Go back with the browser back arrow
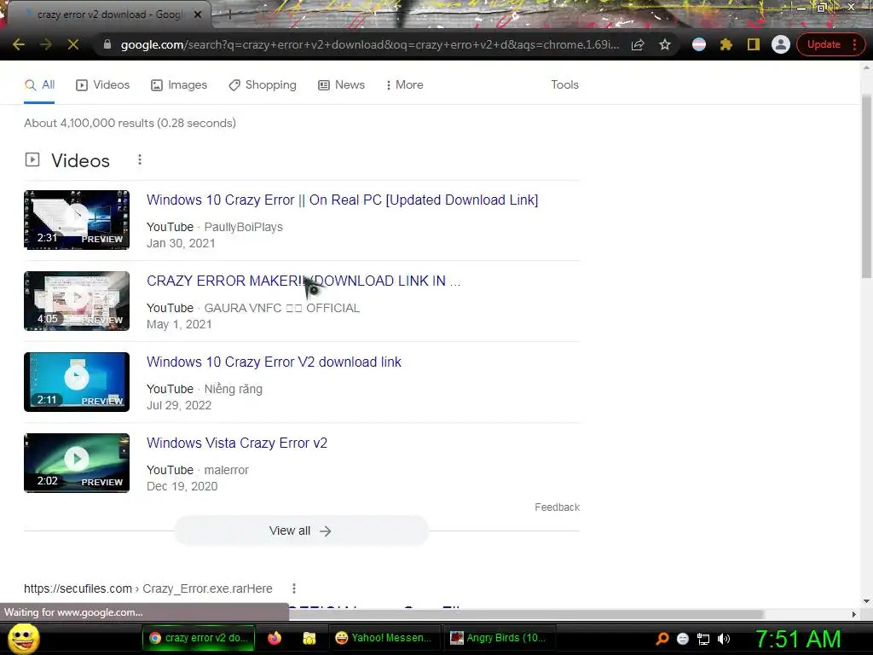The width and height of the screenshot is (873, 655). point(19,44)
